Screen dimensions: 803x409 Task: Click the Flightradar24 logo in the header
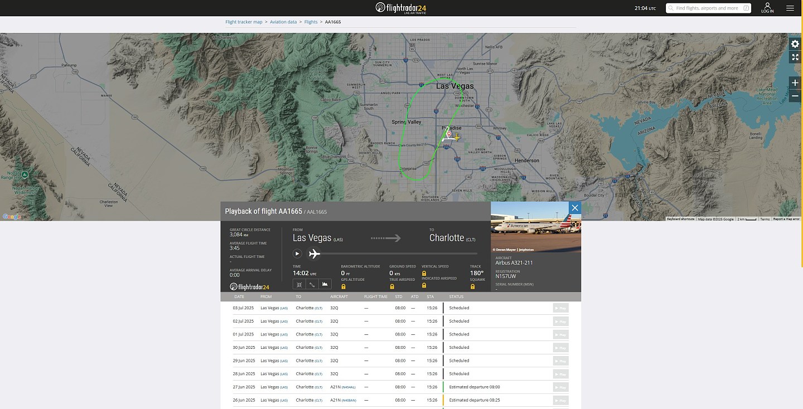click(401, 8)
